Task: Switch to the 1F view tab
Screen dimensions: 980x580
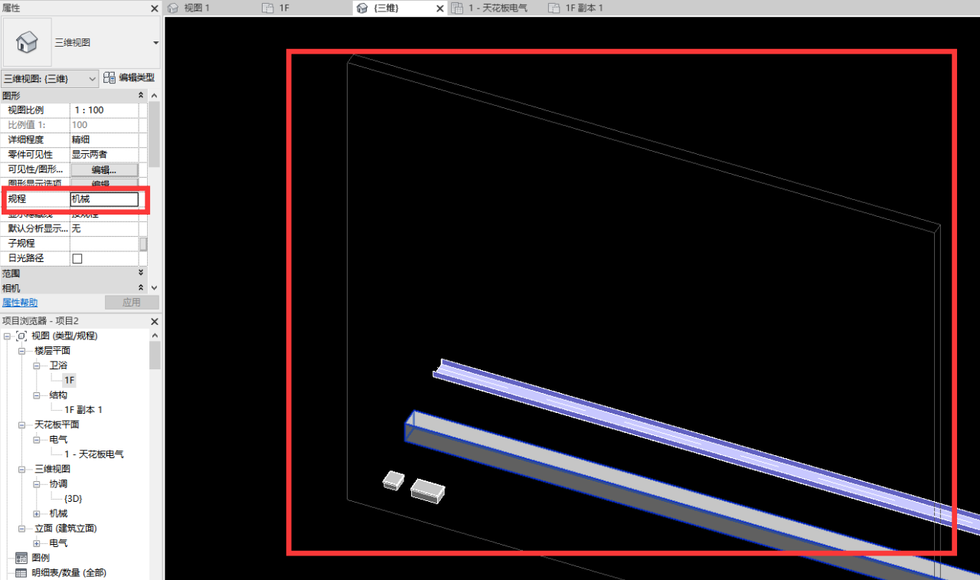Action: pos(284,8)
